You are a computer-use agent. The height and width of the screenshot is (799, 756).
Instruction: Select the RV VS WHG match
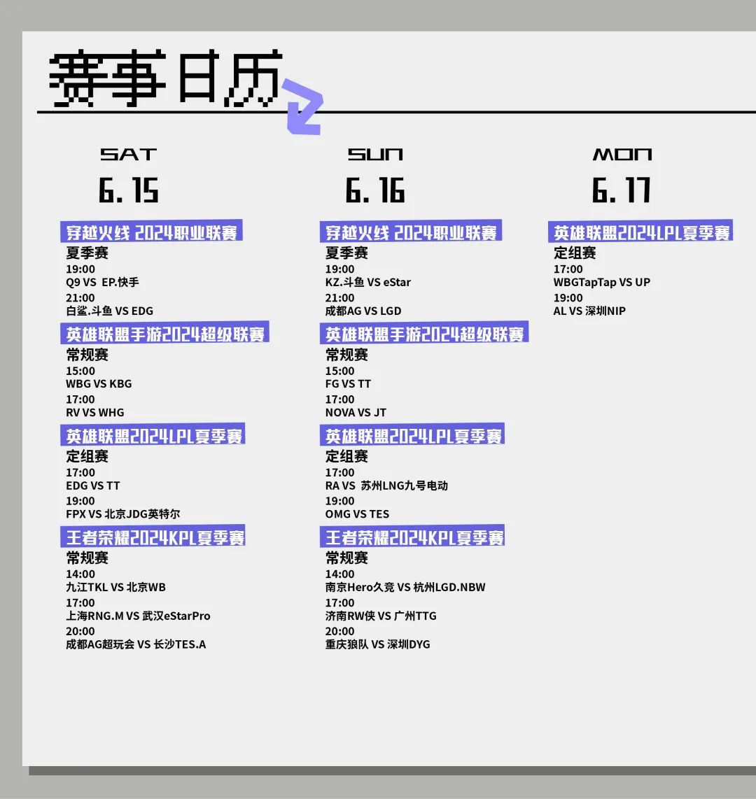click(x=94, y=412)
